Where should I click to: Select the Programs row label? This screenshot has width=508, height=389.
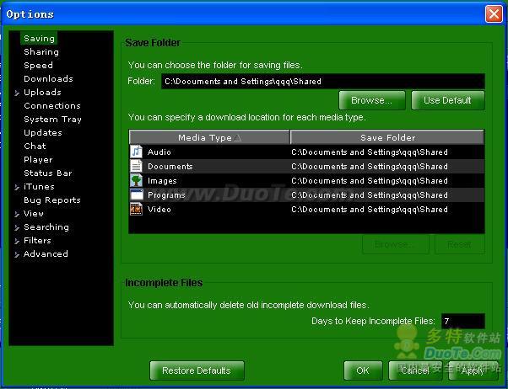(166, 195)
